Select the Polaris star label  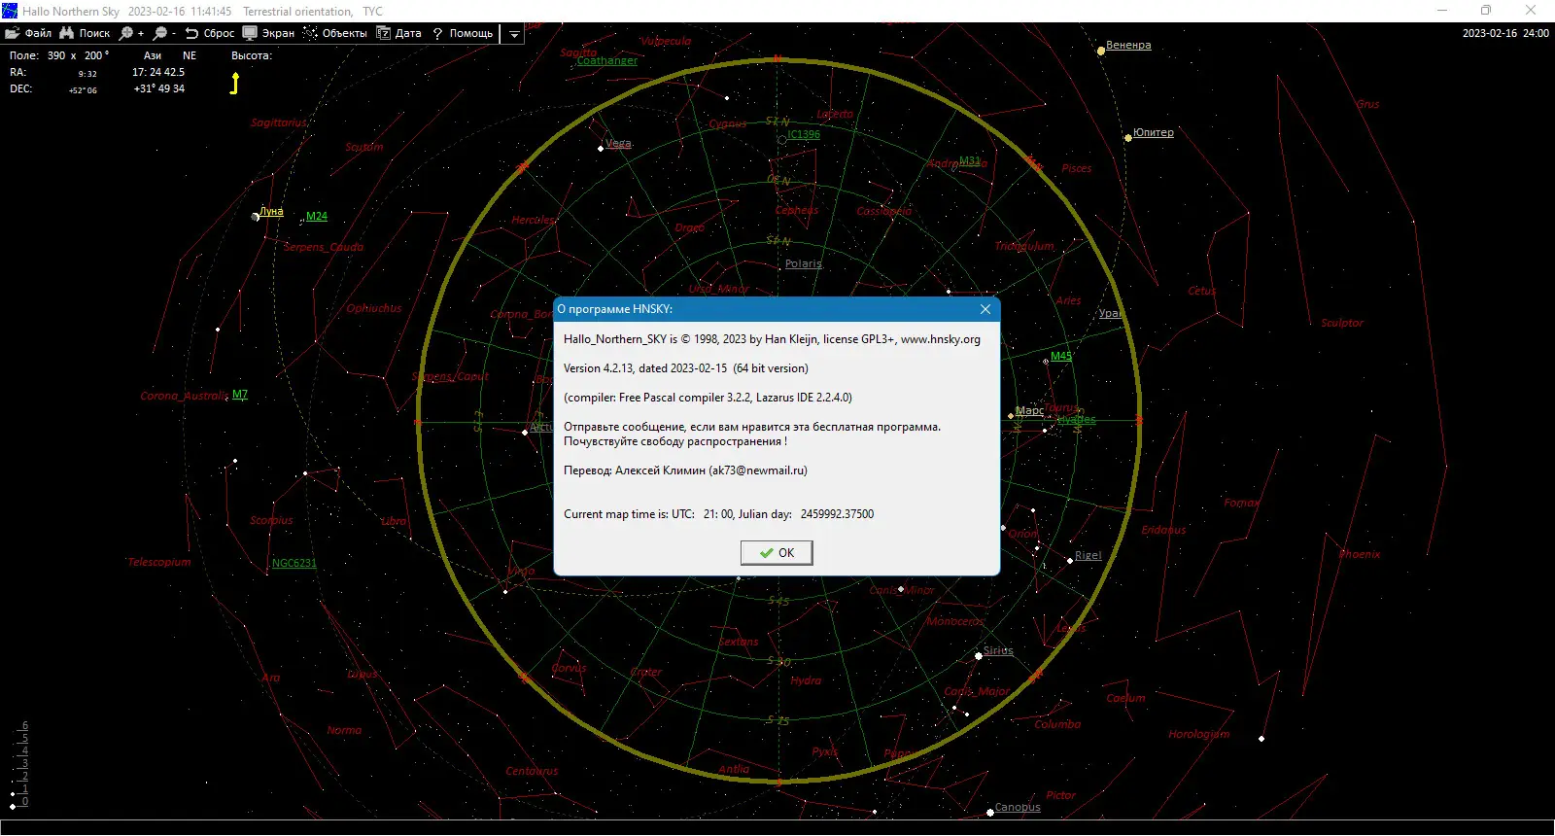[804, 263]
